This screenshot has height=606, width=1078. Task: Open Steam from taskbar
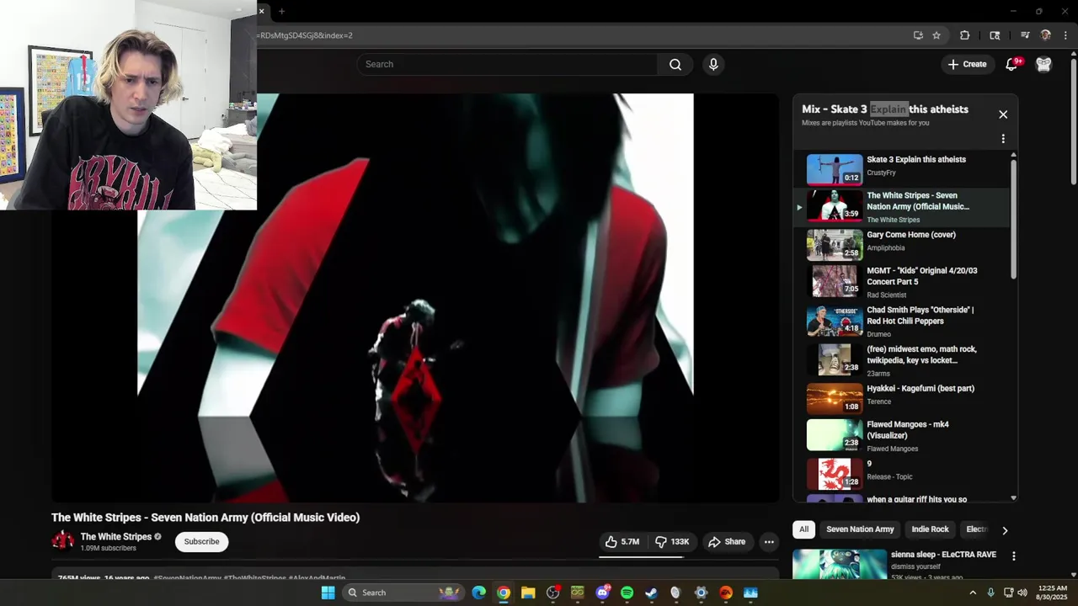coord(651,593)
